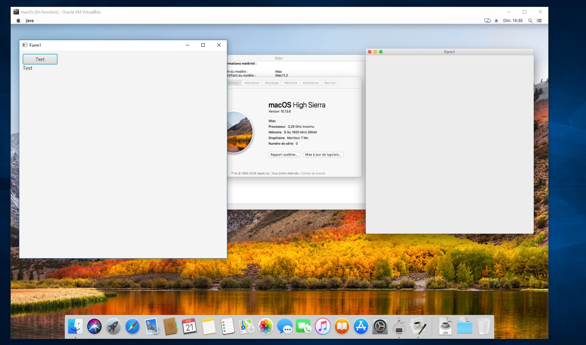This screenshot has height=345, width=586.
Task: Open Mail stamp icon in Dock
Action: (152, 326)
